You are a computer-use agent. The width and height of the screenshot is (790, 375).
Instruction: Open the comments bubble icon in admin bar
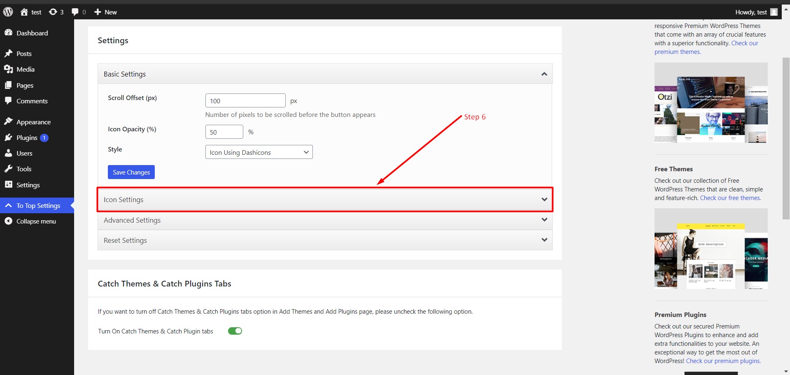[75, 12]
